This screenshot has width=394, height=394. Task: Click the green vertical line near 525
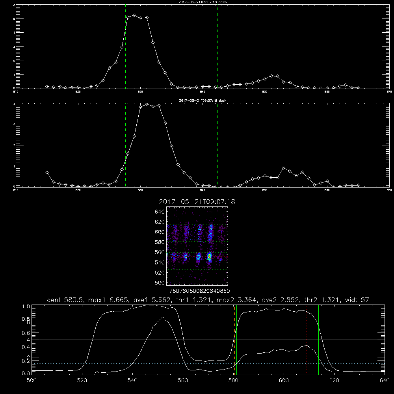point(96,340)
